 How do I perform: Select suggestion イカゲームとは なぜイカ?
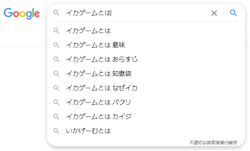[146, 88]
